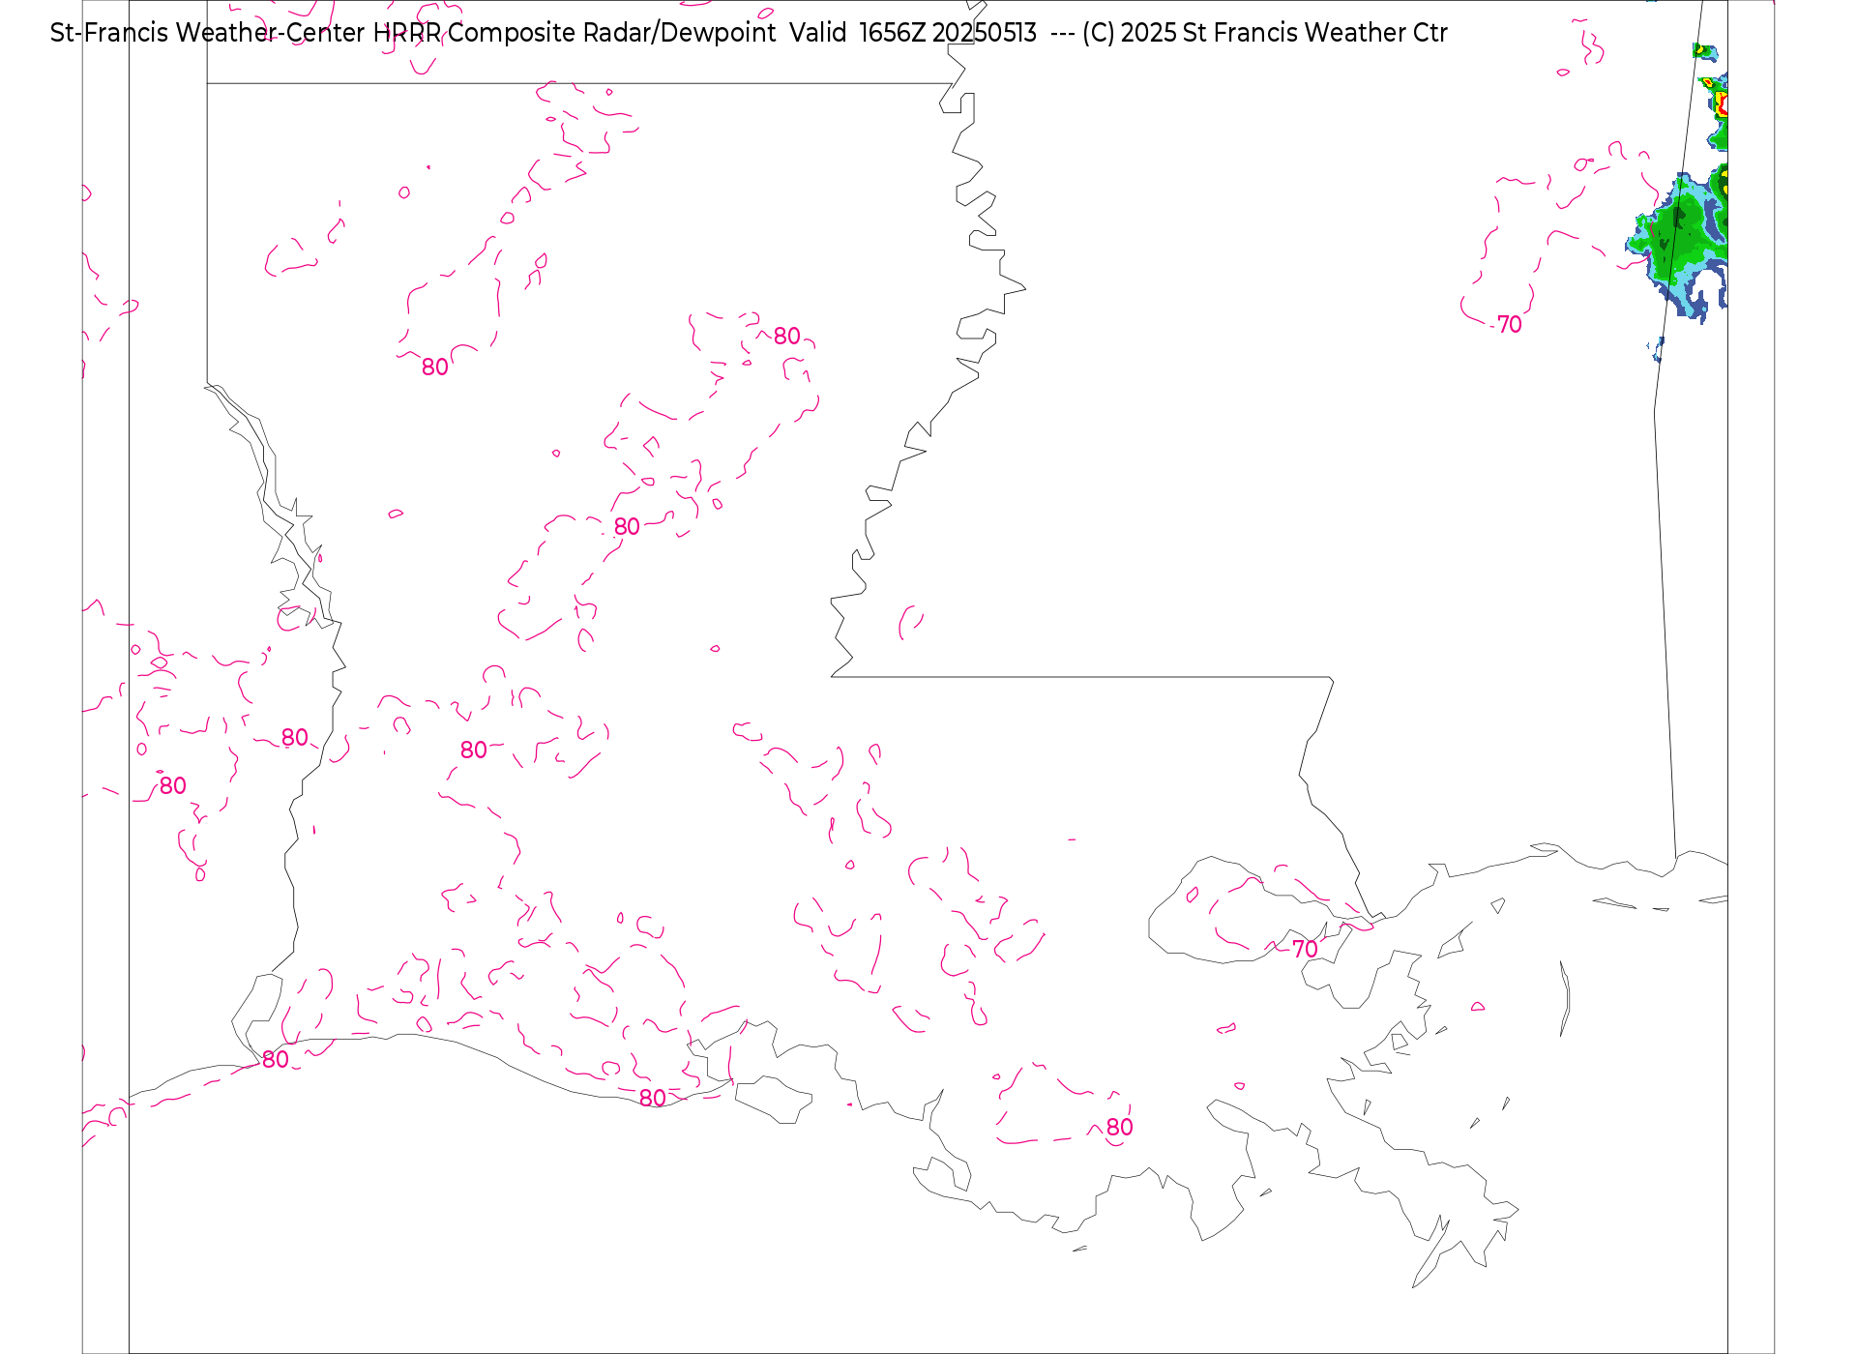Click the 70 contour label on Lake Pontchartrain
Viewport: 1857px width, 1354px height.
click(x=1305, y=950)
